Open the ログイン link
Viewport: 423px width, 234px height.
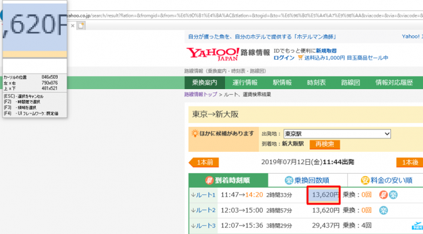point(284,58)
